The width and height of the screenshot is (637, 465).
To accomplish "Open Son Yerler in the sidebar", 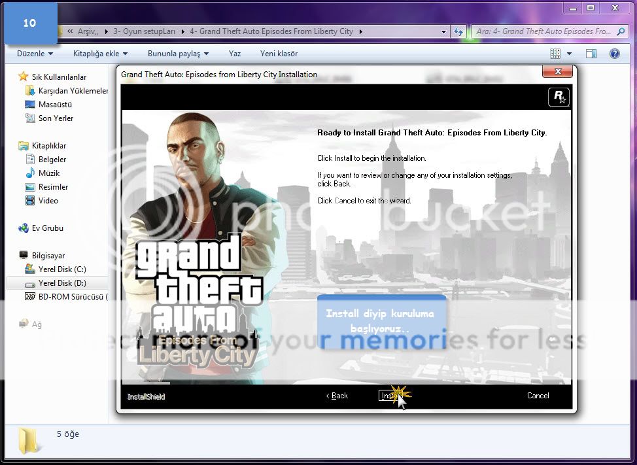I will tap(56, 118).
